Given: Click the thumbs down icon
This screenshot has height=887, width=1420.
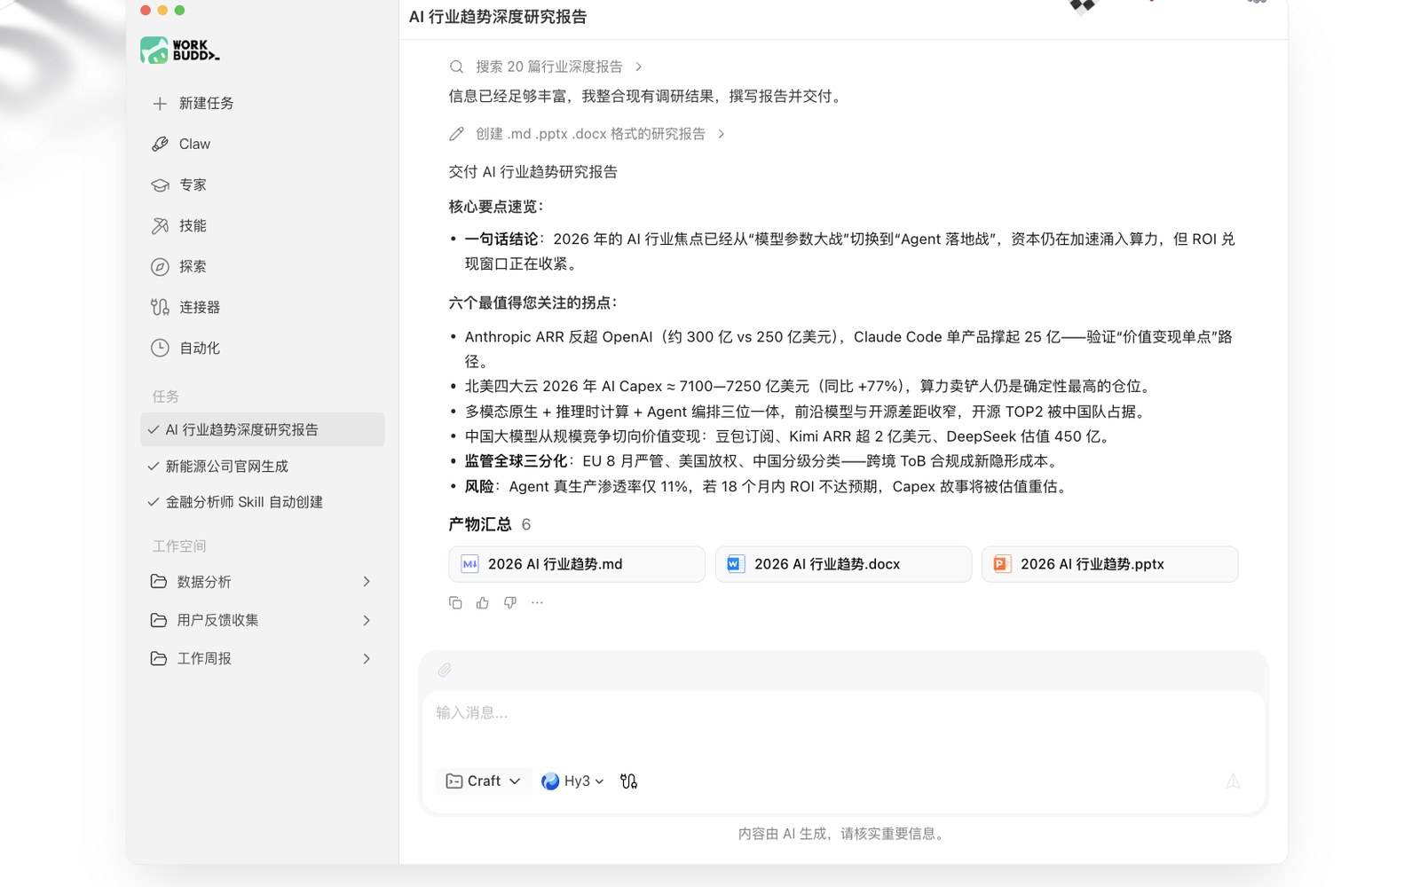Looking at the screenshot, I should click(x=509, y=603).
